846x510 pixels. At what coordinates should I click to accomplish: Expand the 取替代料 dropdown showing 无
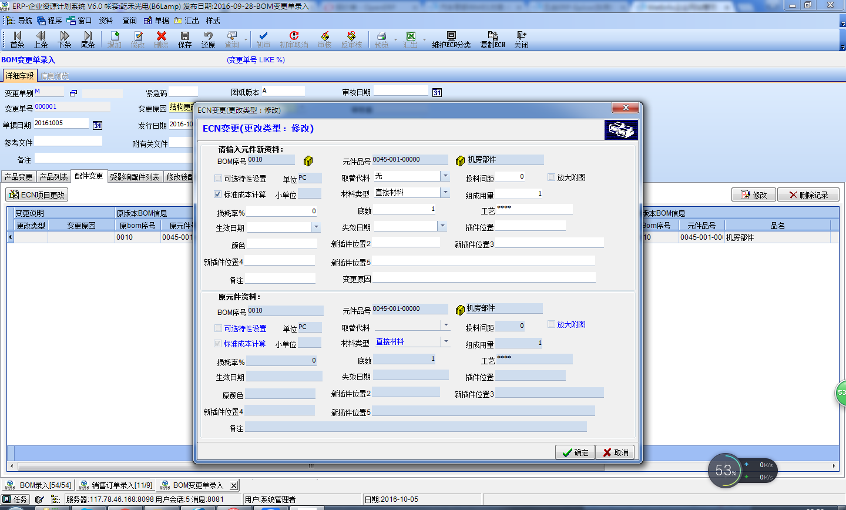tap(445, 176)
